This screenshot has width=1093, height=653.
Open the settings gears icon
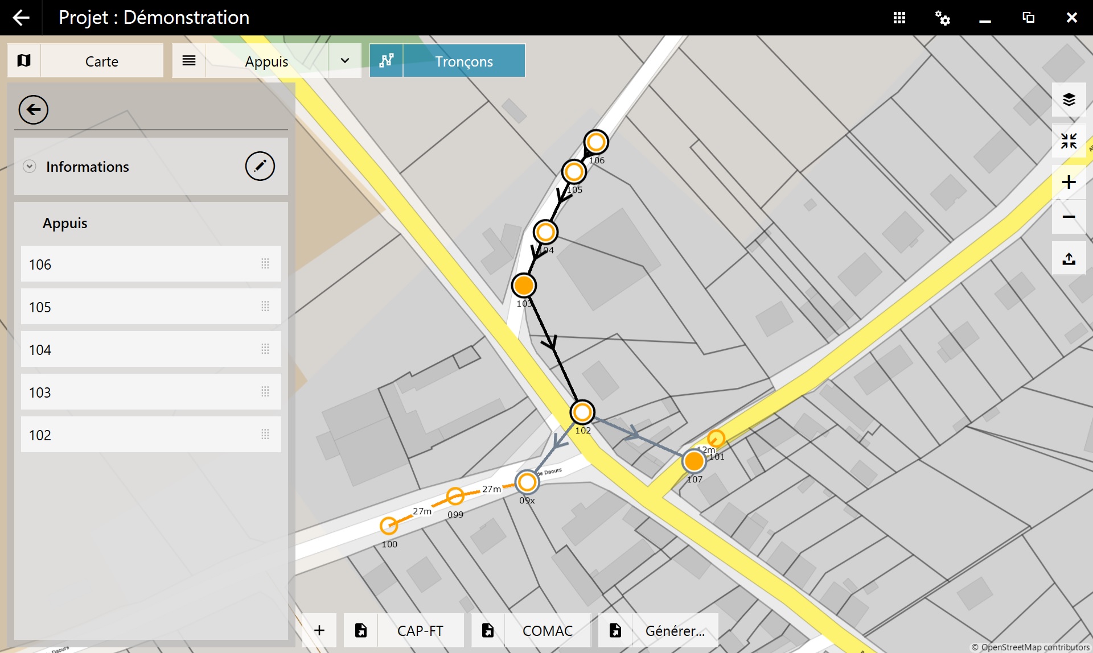[x=943, y=18]
